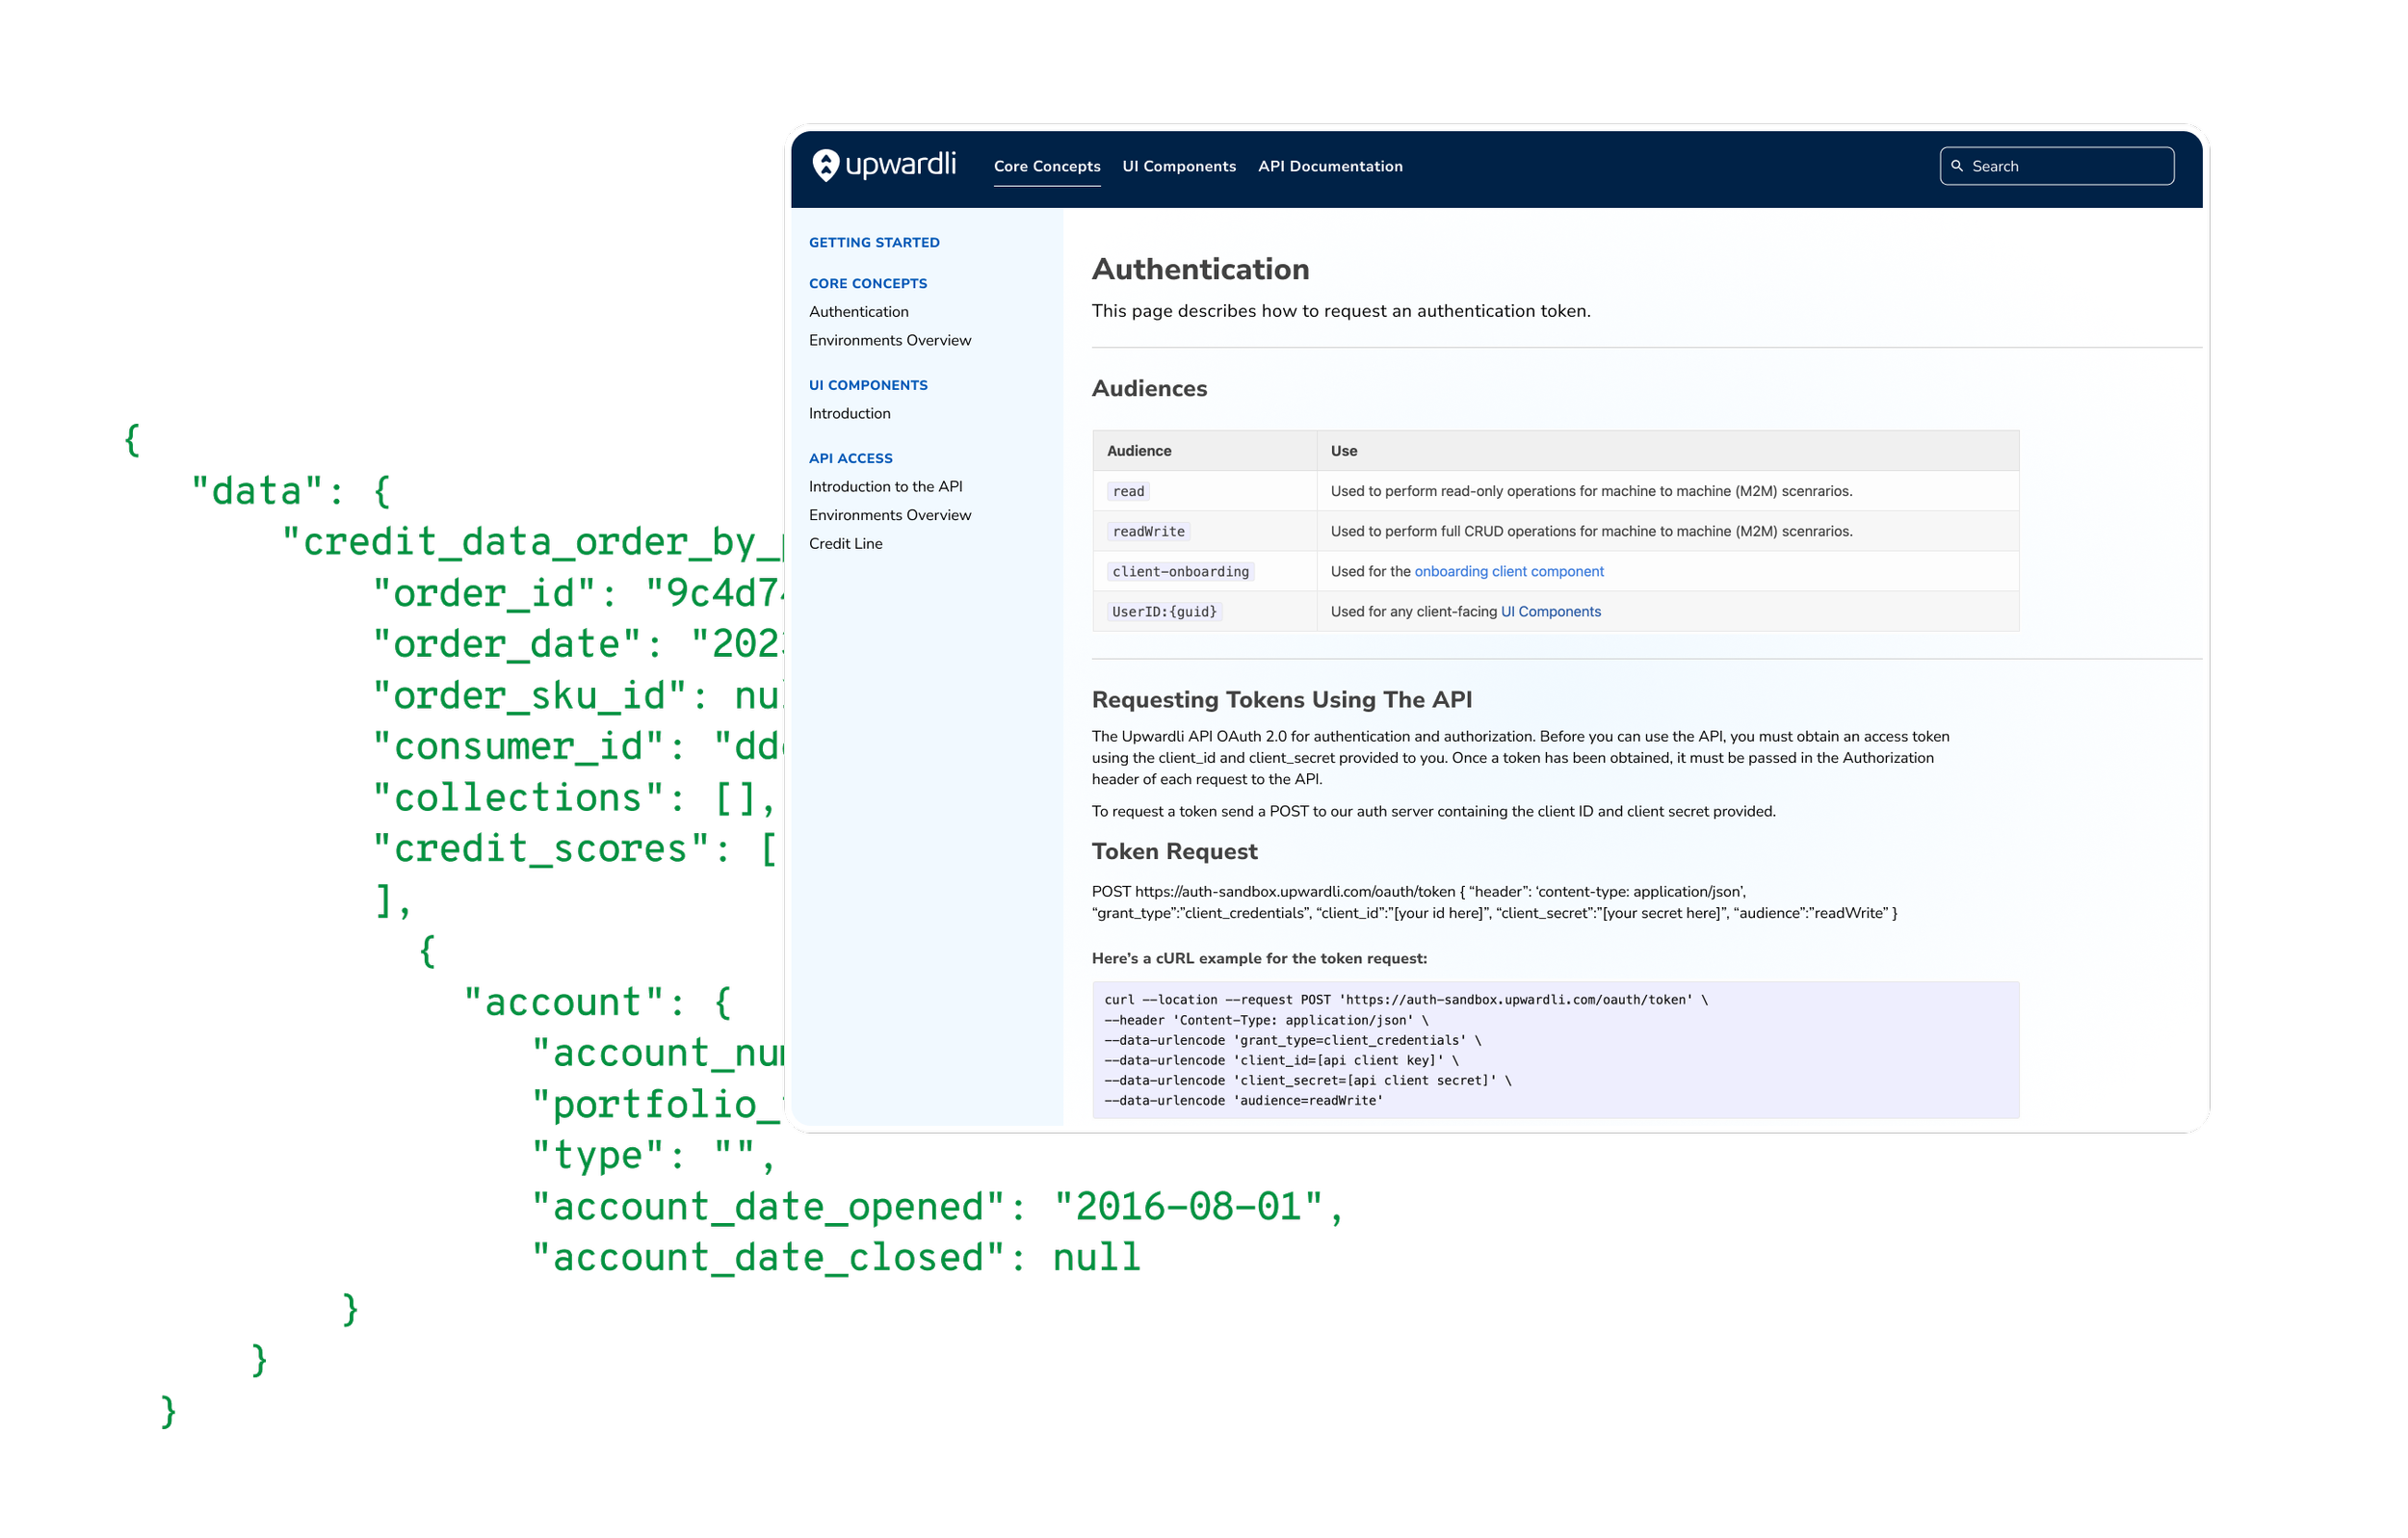Viewport: 2408px width, 1538px height.
Task: Open the API Documentation tab
Action: point(1329,166)
